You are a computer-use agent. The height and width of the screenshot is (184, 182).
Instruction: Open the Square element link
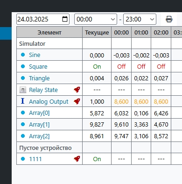pos(38,67)
